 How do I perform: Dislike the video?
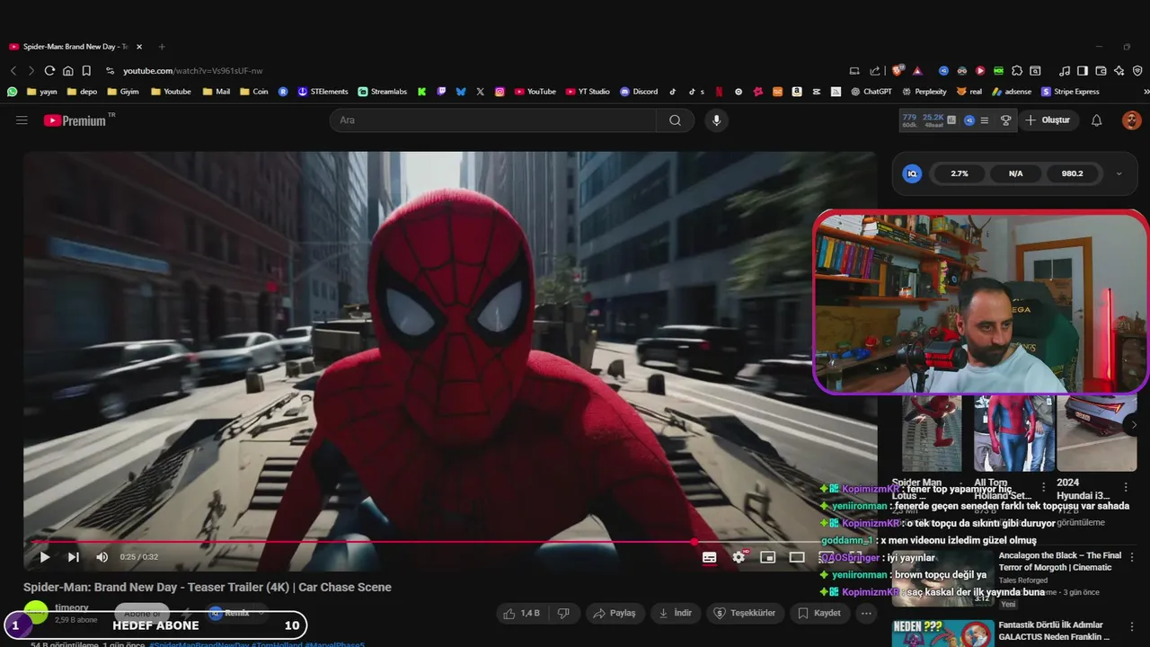(563, 613)
